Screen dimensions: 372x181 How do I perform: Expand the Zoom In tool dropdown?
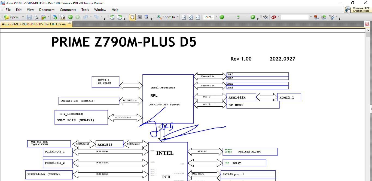(x=178, y=17)
